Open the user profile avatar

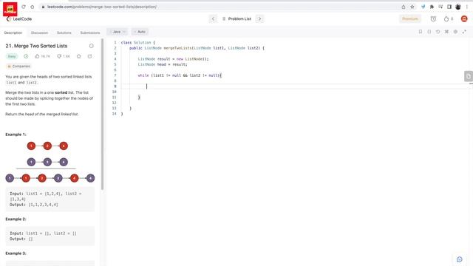point(464,18)
